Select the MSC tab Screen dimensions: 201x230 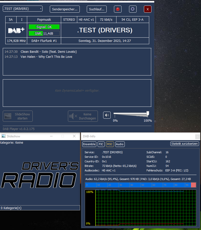point(110,144)
